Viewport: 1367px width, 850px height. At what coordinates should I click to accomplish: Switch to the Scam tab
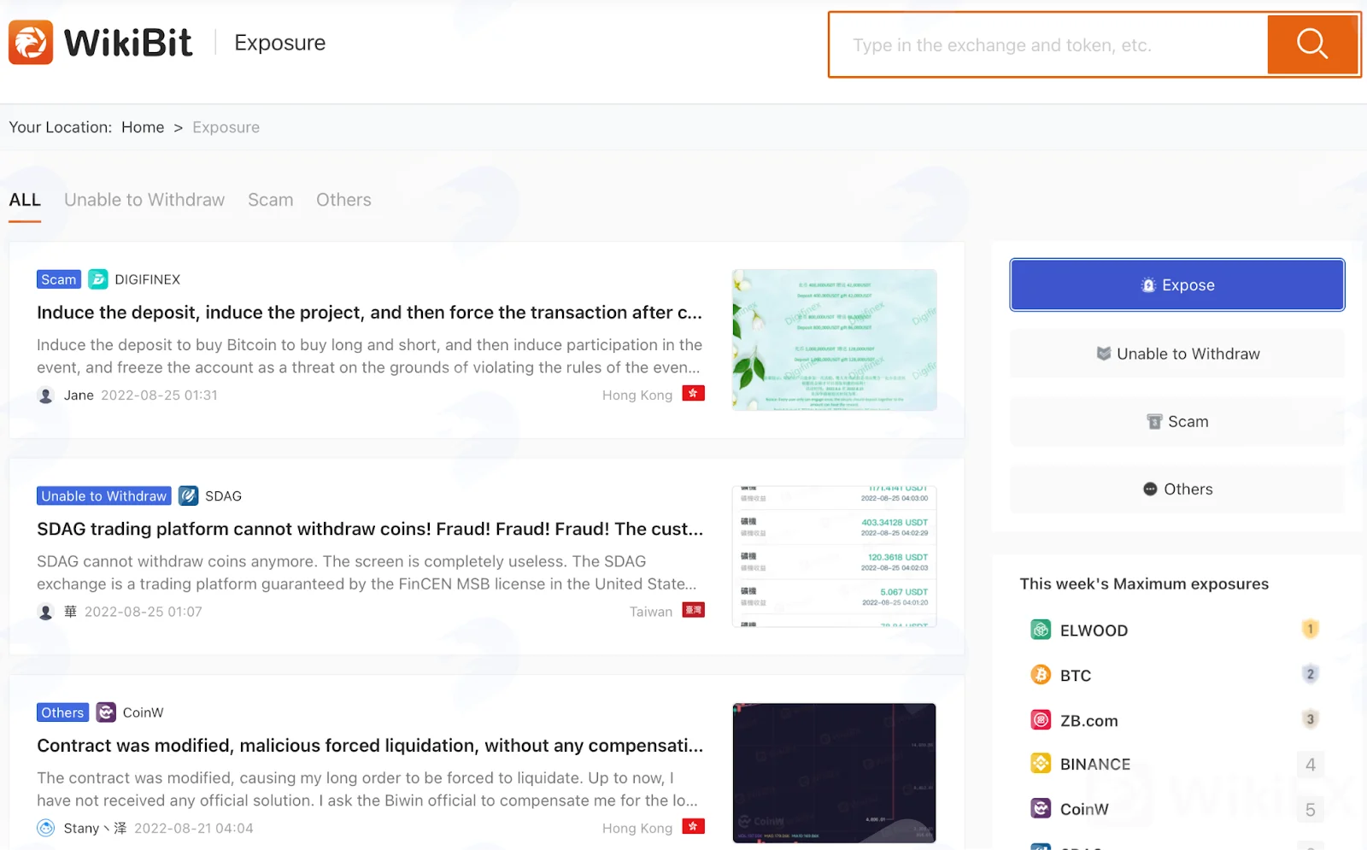[271, 200]
